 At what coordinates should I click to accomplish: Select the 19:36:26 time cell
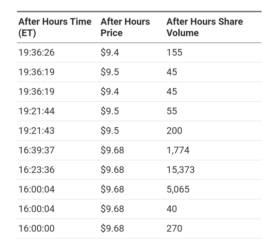[36, 52]
